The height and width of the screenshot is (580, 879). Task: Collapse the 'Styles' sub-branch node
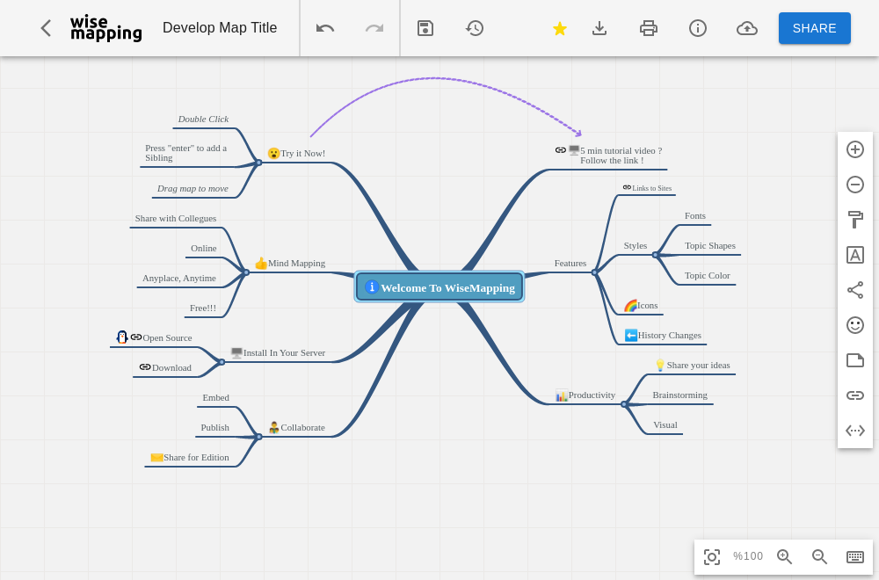click(x=655, y=255)
